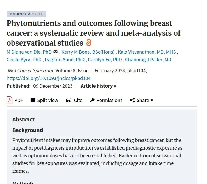Click the orange open access padlock icon
Image resolution: width=207 pixels, height=184 pixels.
(x=89, y=43)
